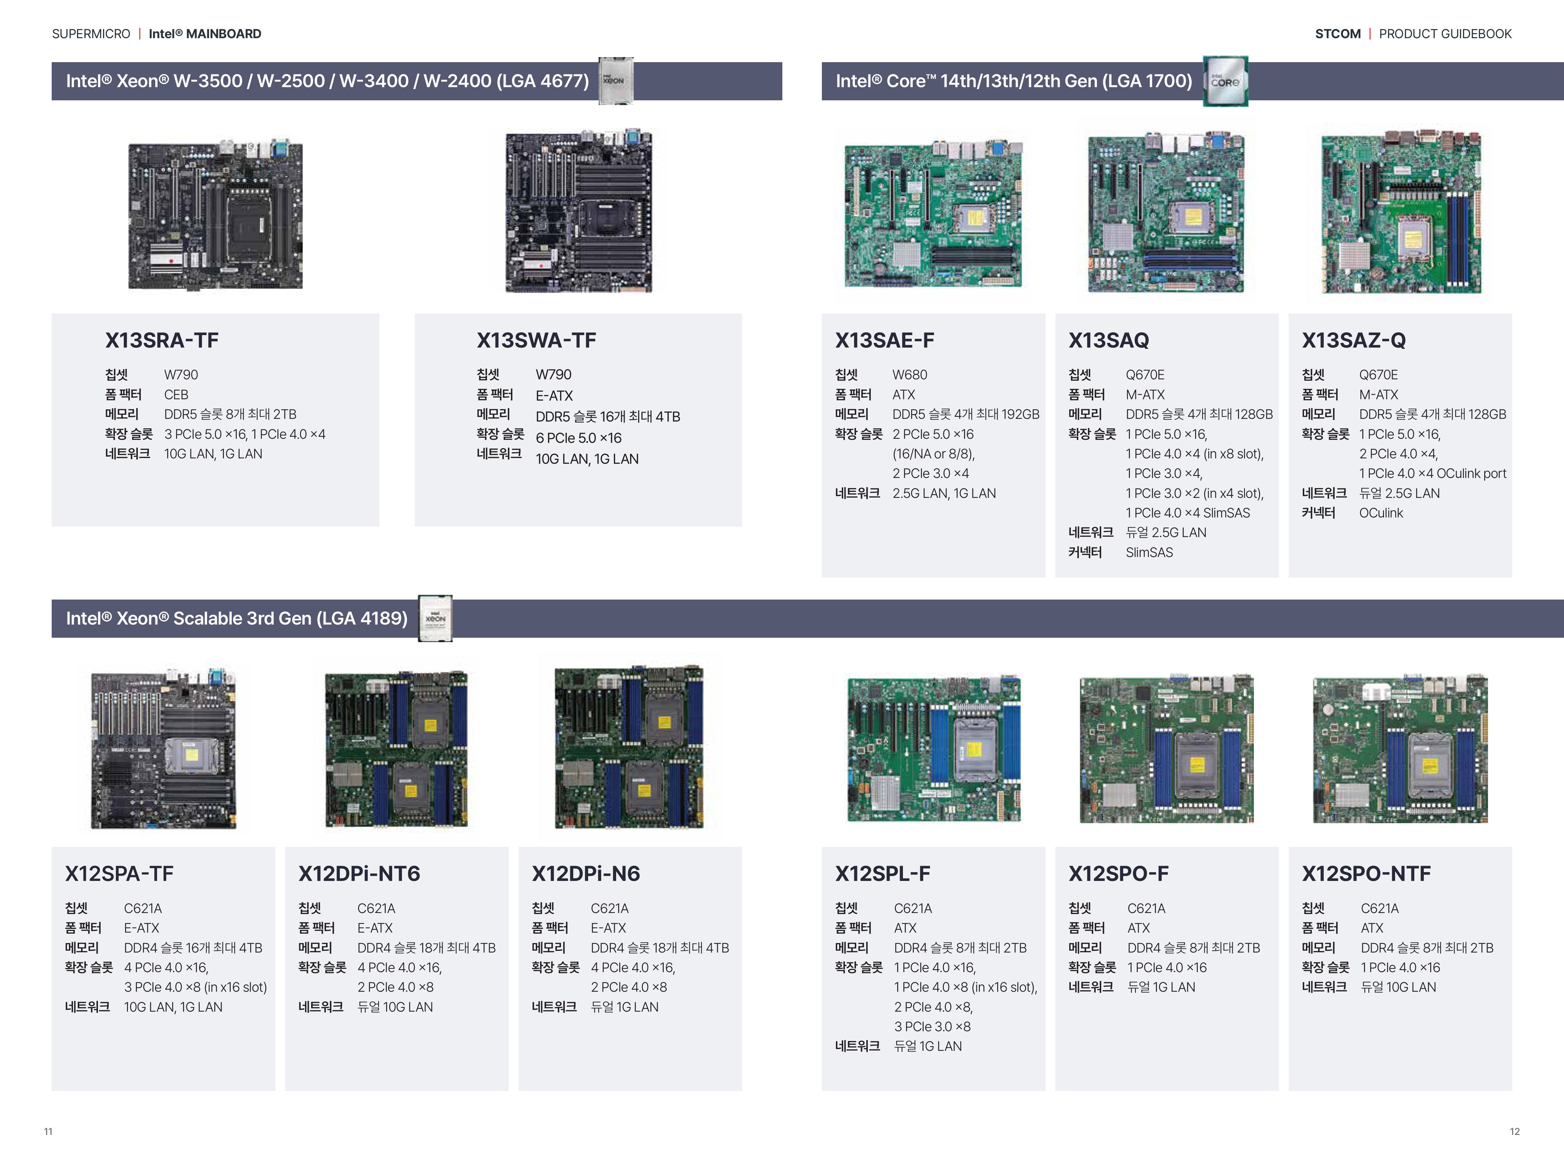Viewport: 1564px width, 1165px height.
Task: Click '2.5G LAN, 1G LAN' network spec
Action: click(x=944, y=493)
